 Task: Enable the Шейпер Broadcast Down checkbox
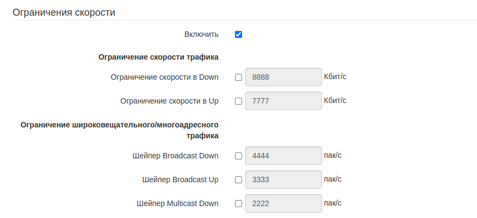coord(238,156)
